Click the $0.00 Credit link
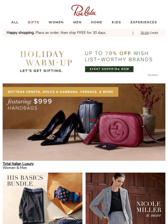The image size is (168, 224). (149, 33)
